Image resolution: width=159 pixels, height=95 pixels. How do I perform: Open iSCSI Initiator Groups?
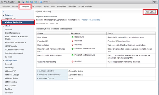[15, 50]
